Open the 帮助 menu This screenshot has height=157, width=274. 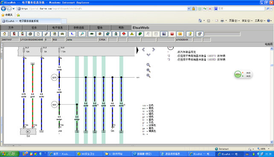click(x=121, y=28)
